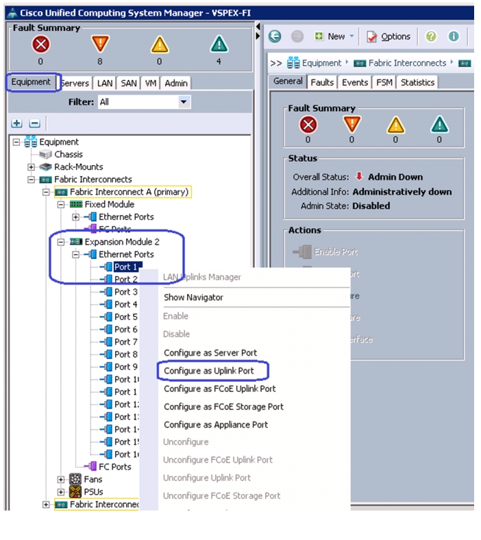Collapse Ethernet Ports under Expansion Module 2
Image resolution: width=481 pixels, height=540 pixels.
pos(76,254)
